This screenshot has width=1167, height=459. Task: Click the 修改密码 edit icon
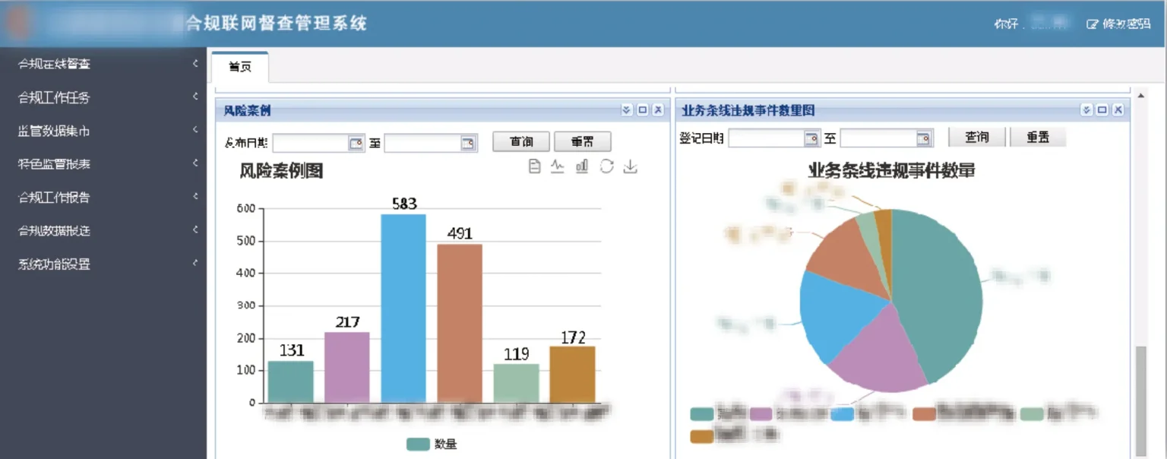pos(1093,24)
